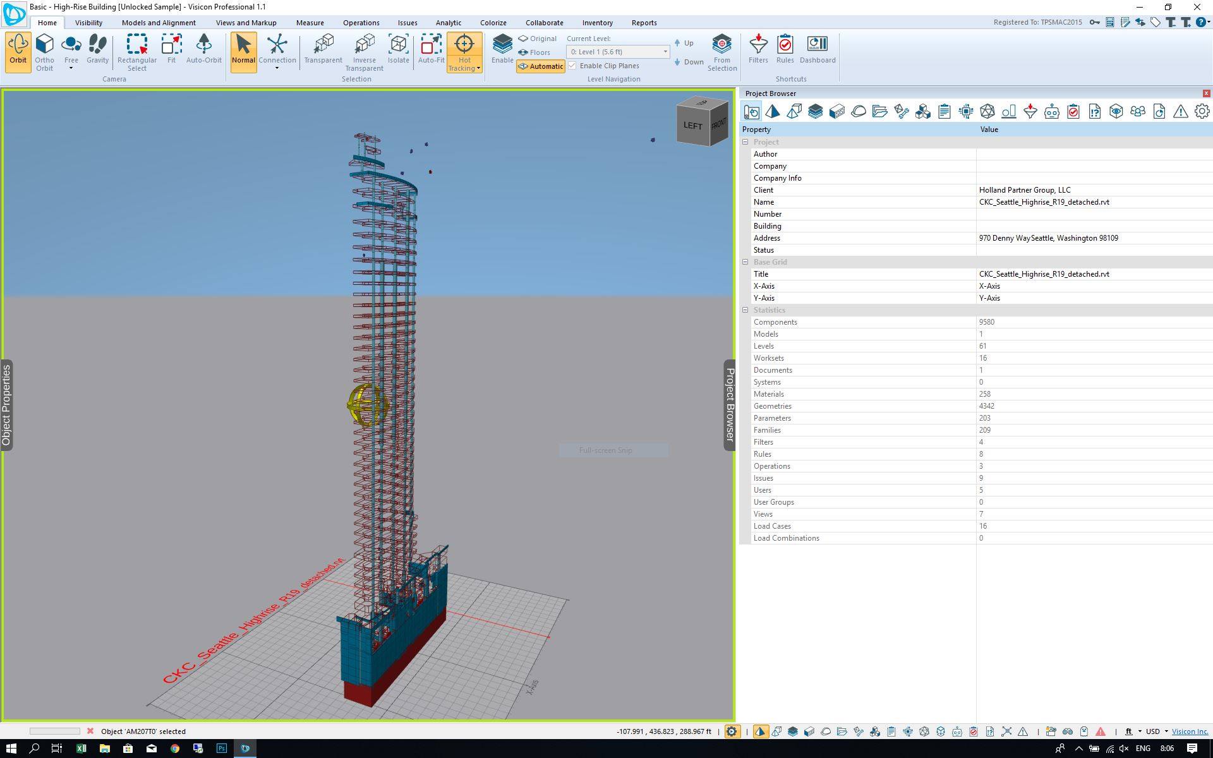Apply Inverse Transparent to selection
This screenshot has width=1213, height=758.
tap(365, 52)
